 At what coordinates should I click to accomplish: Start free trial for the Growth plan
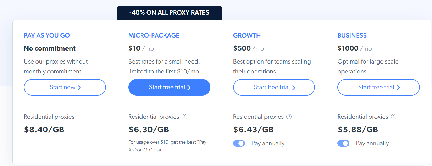pyautogui.click(x=274, y=87)
